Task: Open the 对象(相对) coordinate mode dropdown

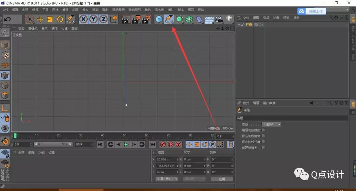Action: (166, 179)
